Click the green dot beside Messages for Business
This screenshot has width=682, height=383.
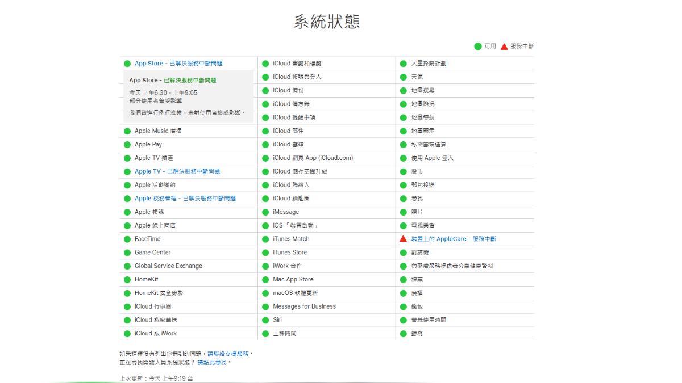(265, 306)
